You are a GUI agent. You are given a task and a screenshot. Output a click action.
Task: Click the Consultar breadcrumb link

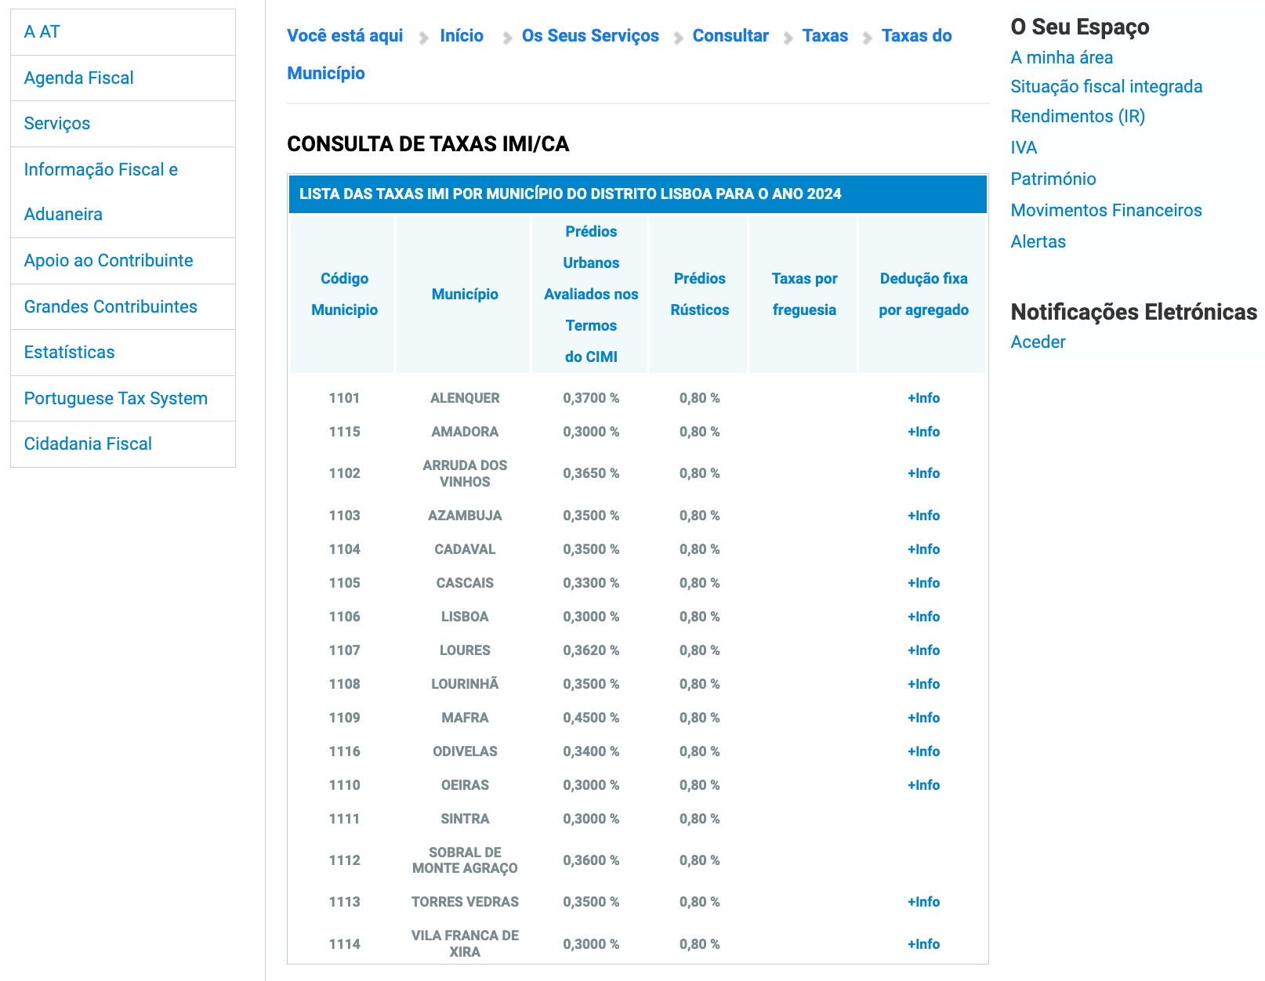(x=730, y=35)
